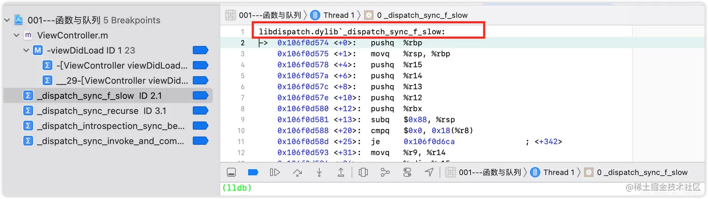Click the project icon of 001---函数与队列 in navigator
Screen dimensions: 708x199
(18, 20)
